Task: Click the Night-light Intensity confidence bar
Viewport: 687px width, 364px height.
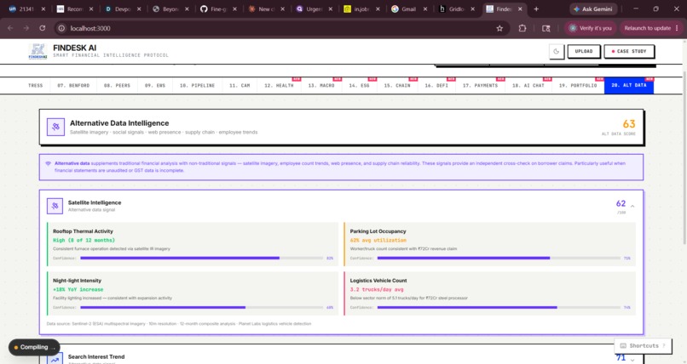Action: point(201,308)
